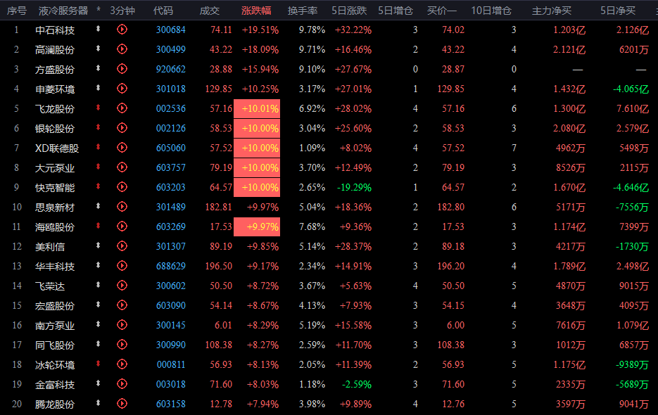
Task: Open stock code 300684 link
Action: pyautogui.click(x=171, y=30)
